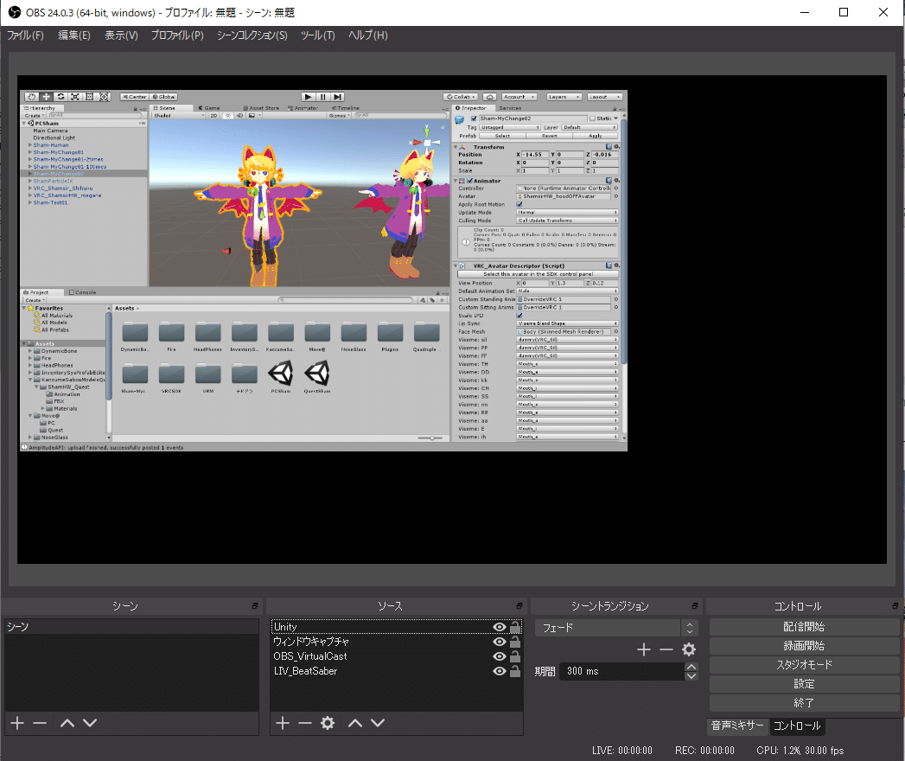The width and height of the screenshot is (905, 761).
Task: Open the ツール(T) menu
Action: point(317,35)
